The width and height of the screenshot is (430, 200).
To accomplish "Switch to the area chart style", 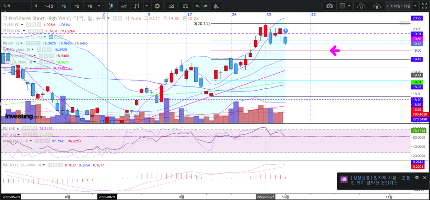I will click(x=124, y=6).
